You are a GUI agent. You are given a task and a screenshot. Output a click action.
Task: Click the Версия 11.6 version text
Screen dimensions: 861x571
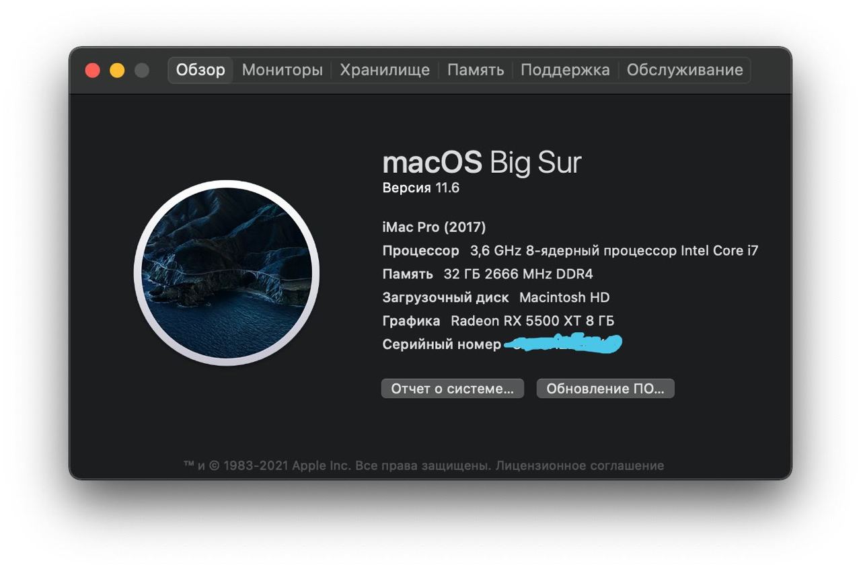[421, 188]
